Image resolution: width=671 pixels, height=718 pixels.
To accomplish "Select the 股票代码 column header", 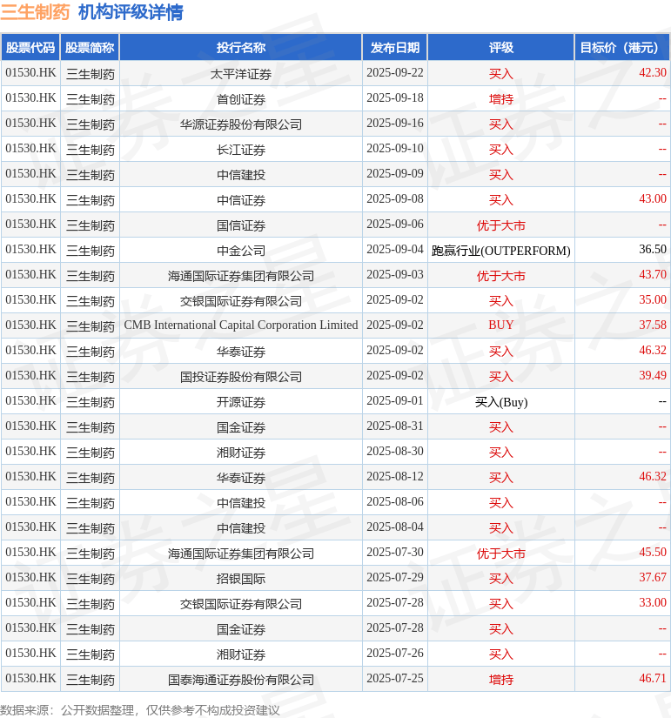I will [30, 48].
